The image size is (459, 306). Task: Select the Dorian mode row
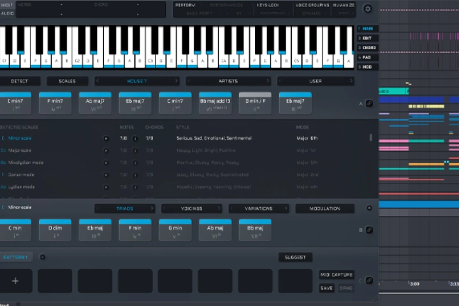point(187,175)
